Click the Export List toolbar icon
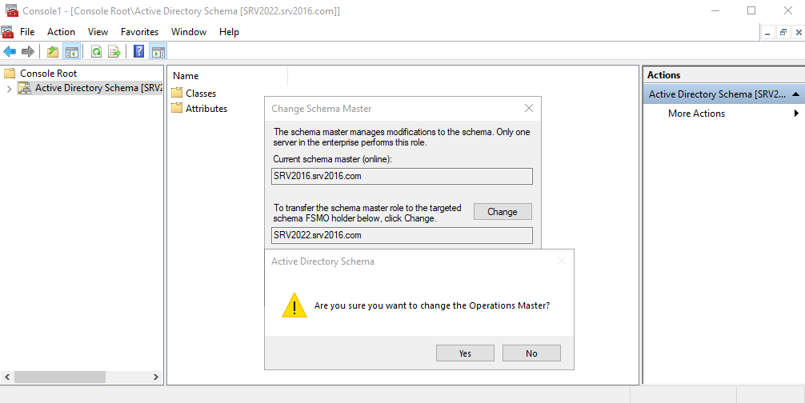Image resolution: width=805 pixels, height=403 pixels. tap(114, 51)
